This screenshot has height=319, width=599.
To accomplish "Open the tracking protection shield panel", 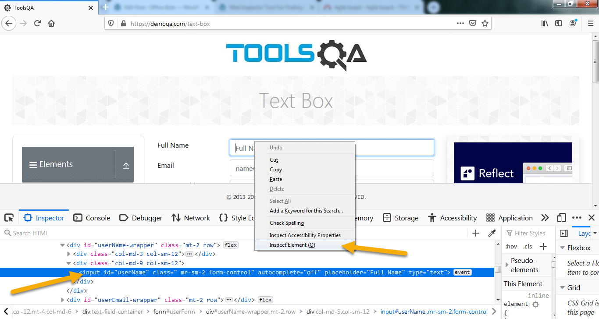I will (111, 23).
